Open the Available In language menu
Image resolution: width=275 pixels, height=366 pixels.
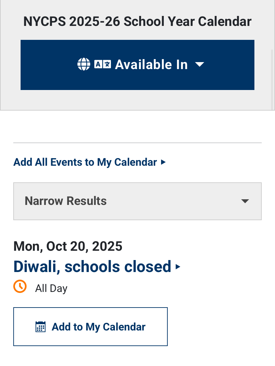click(x=151, y=65)
